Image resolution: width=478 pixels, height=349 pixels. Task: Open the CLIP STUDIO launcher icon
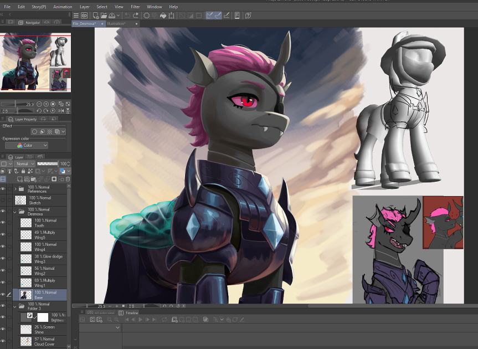[x=84, y=16]
